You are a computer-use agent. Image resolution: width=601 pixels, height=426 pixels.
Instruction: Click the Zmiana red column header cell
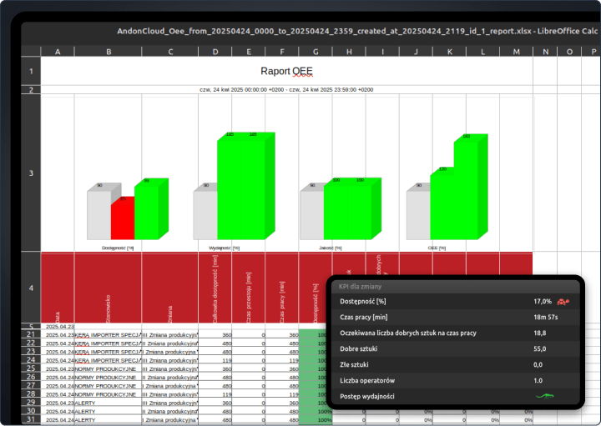point(169,288)
